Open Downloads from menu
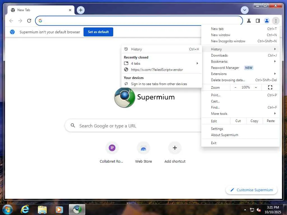The height and width of the screenshot is (215, 287). (240, 55)
